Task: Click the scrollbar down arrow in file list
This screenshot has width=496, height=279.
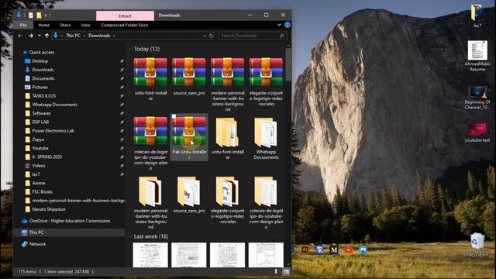Action: point(288,264)
